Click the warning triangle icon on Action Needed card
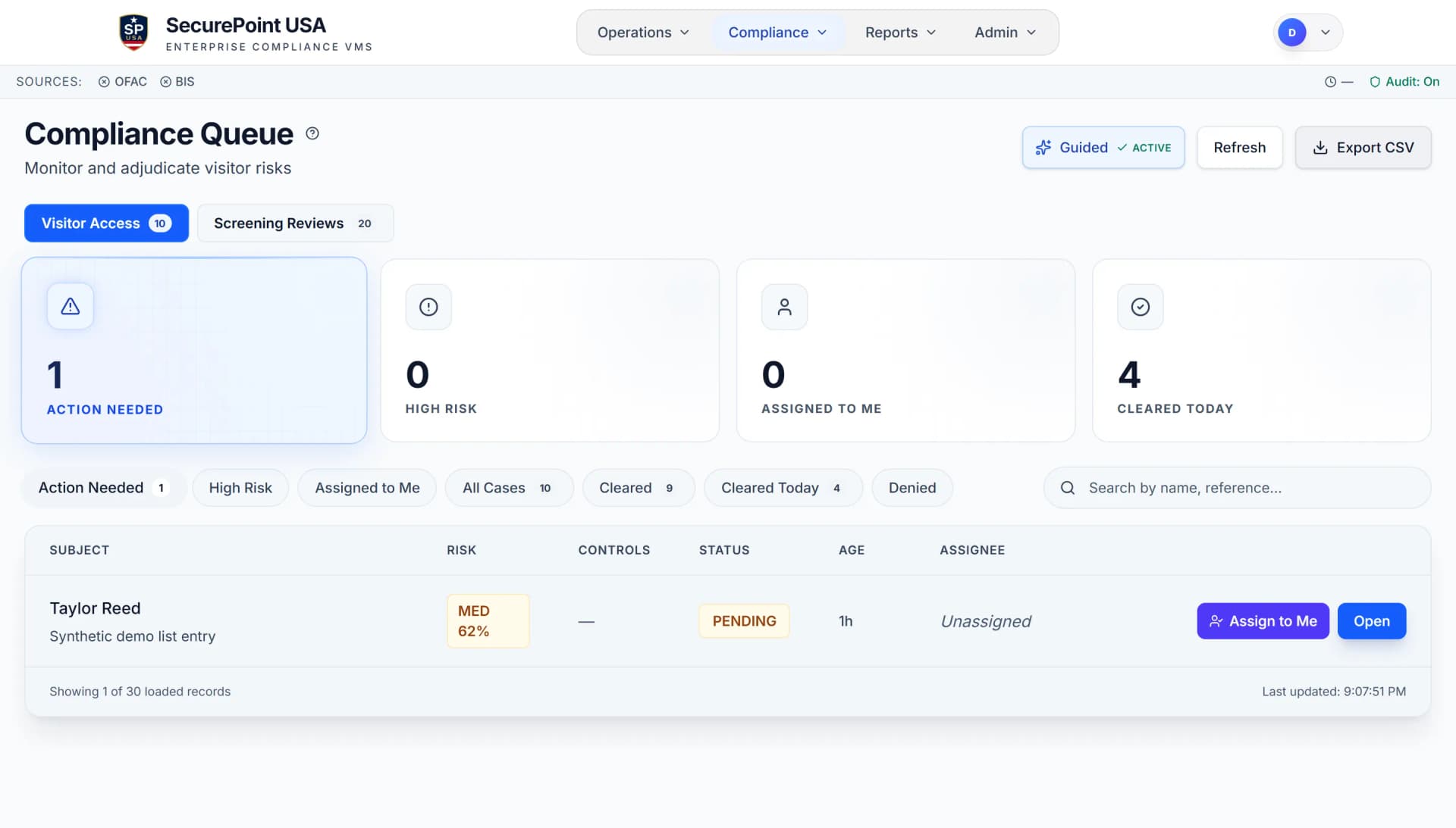This screenshot has height=828, width=1456. pyautogui.click(x=71, y=306)
